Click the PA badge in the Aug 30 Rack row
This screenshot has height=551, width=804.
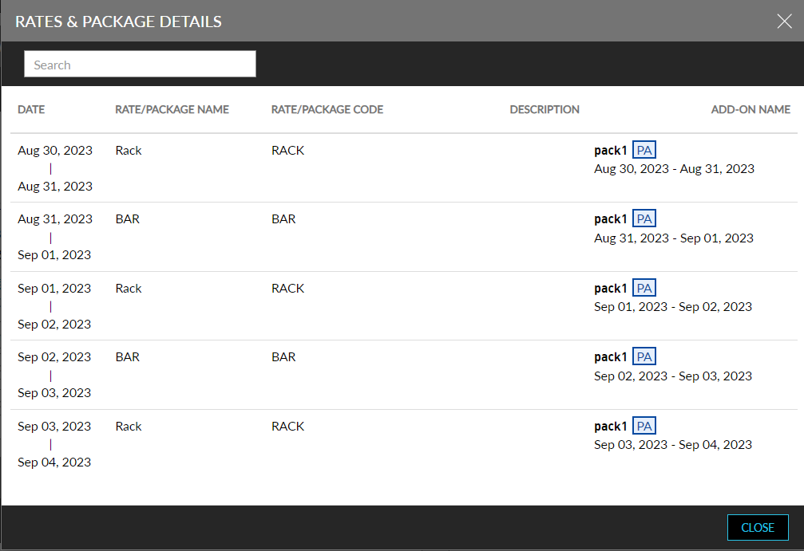tap(644, 149)
